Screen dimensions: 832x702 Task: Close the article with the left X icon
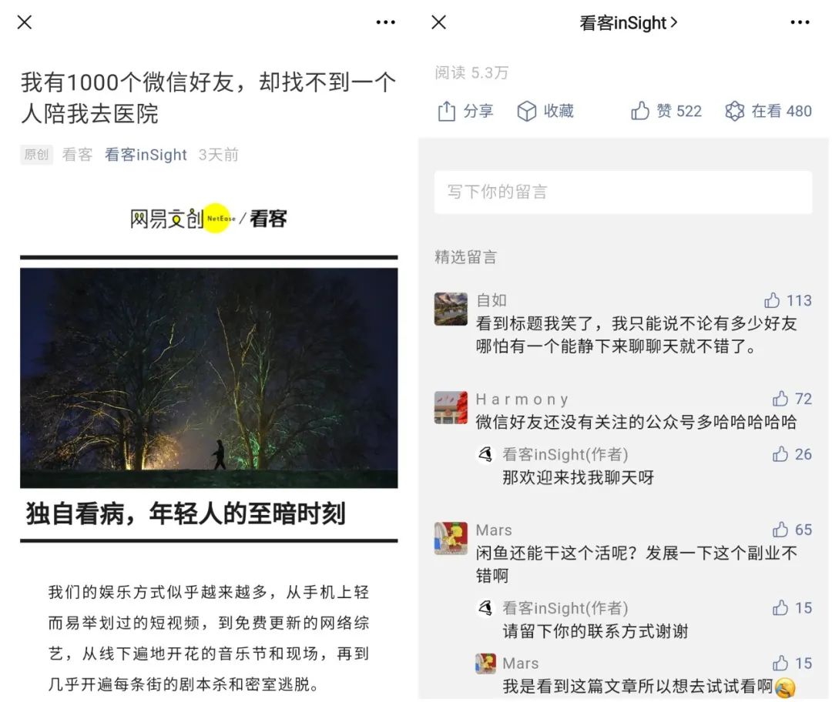pyautogui.click(x=25, y=22)
